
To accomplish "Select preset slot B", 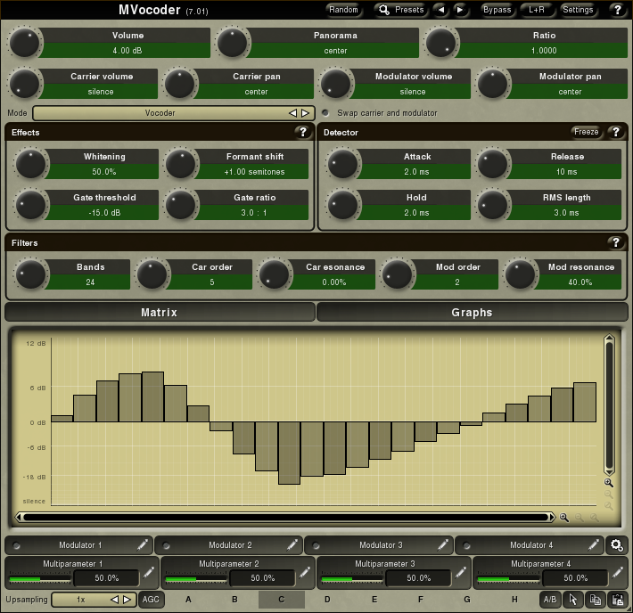I will point(235,600).
